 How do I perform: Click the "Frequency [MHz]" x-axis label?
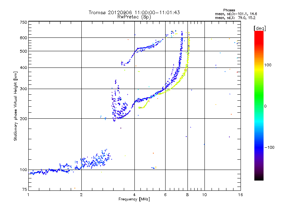pyautogui.click(x=134, y=199)
